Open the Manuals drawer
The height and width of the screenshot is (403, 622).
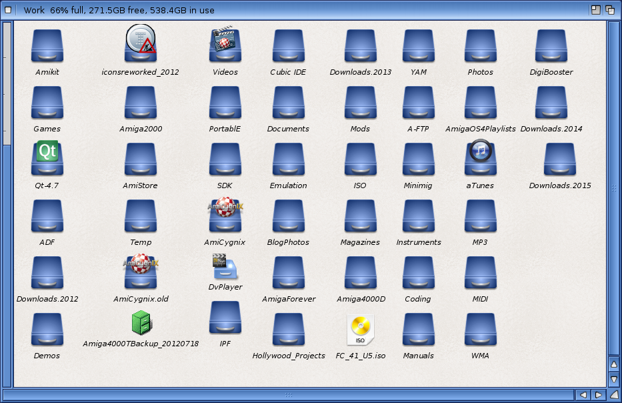419,330
